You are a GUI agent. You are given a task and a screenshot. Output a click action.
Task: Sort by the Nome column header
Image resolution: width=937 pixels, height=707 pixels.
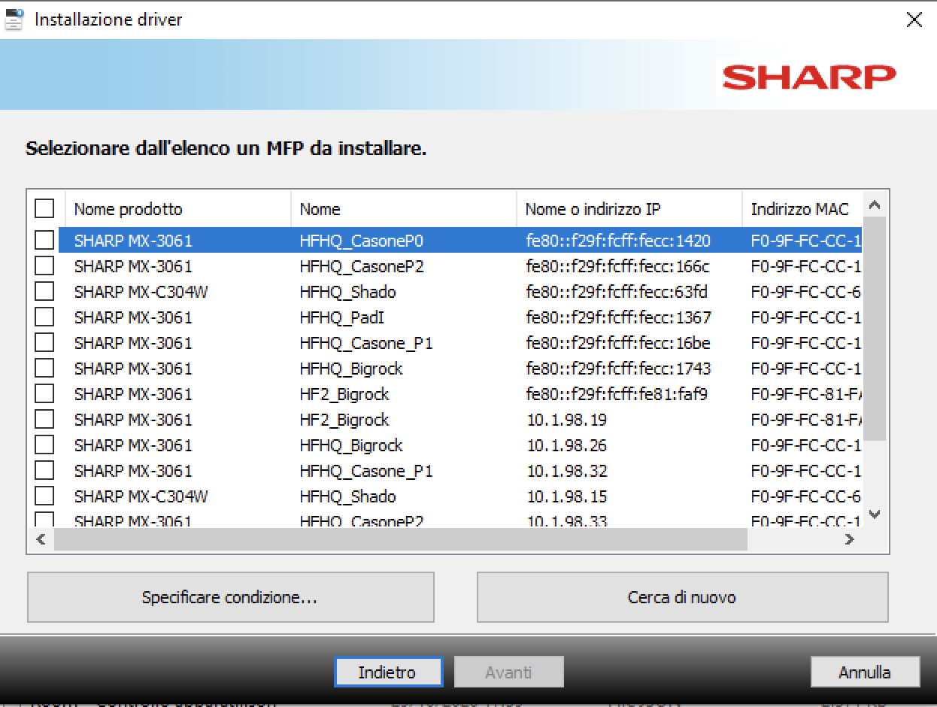click(404, 209)
